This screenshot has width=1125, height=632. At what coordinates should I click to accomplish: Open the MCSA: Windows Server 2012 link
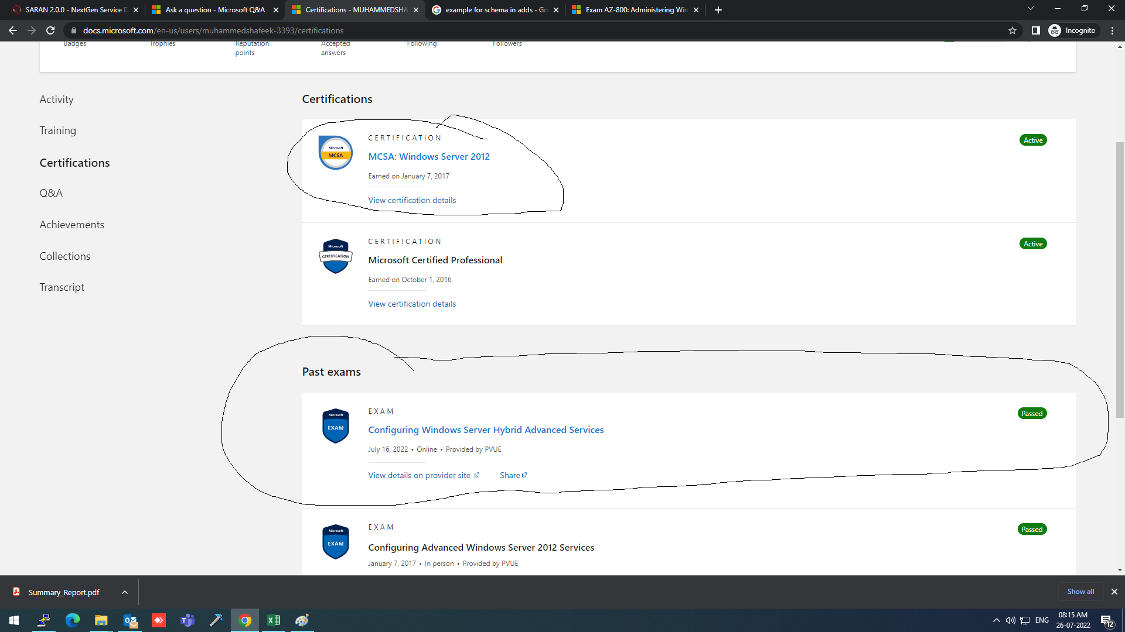click(x=429, y=156)
